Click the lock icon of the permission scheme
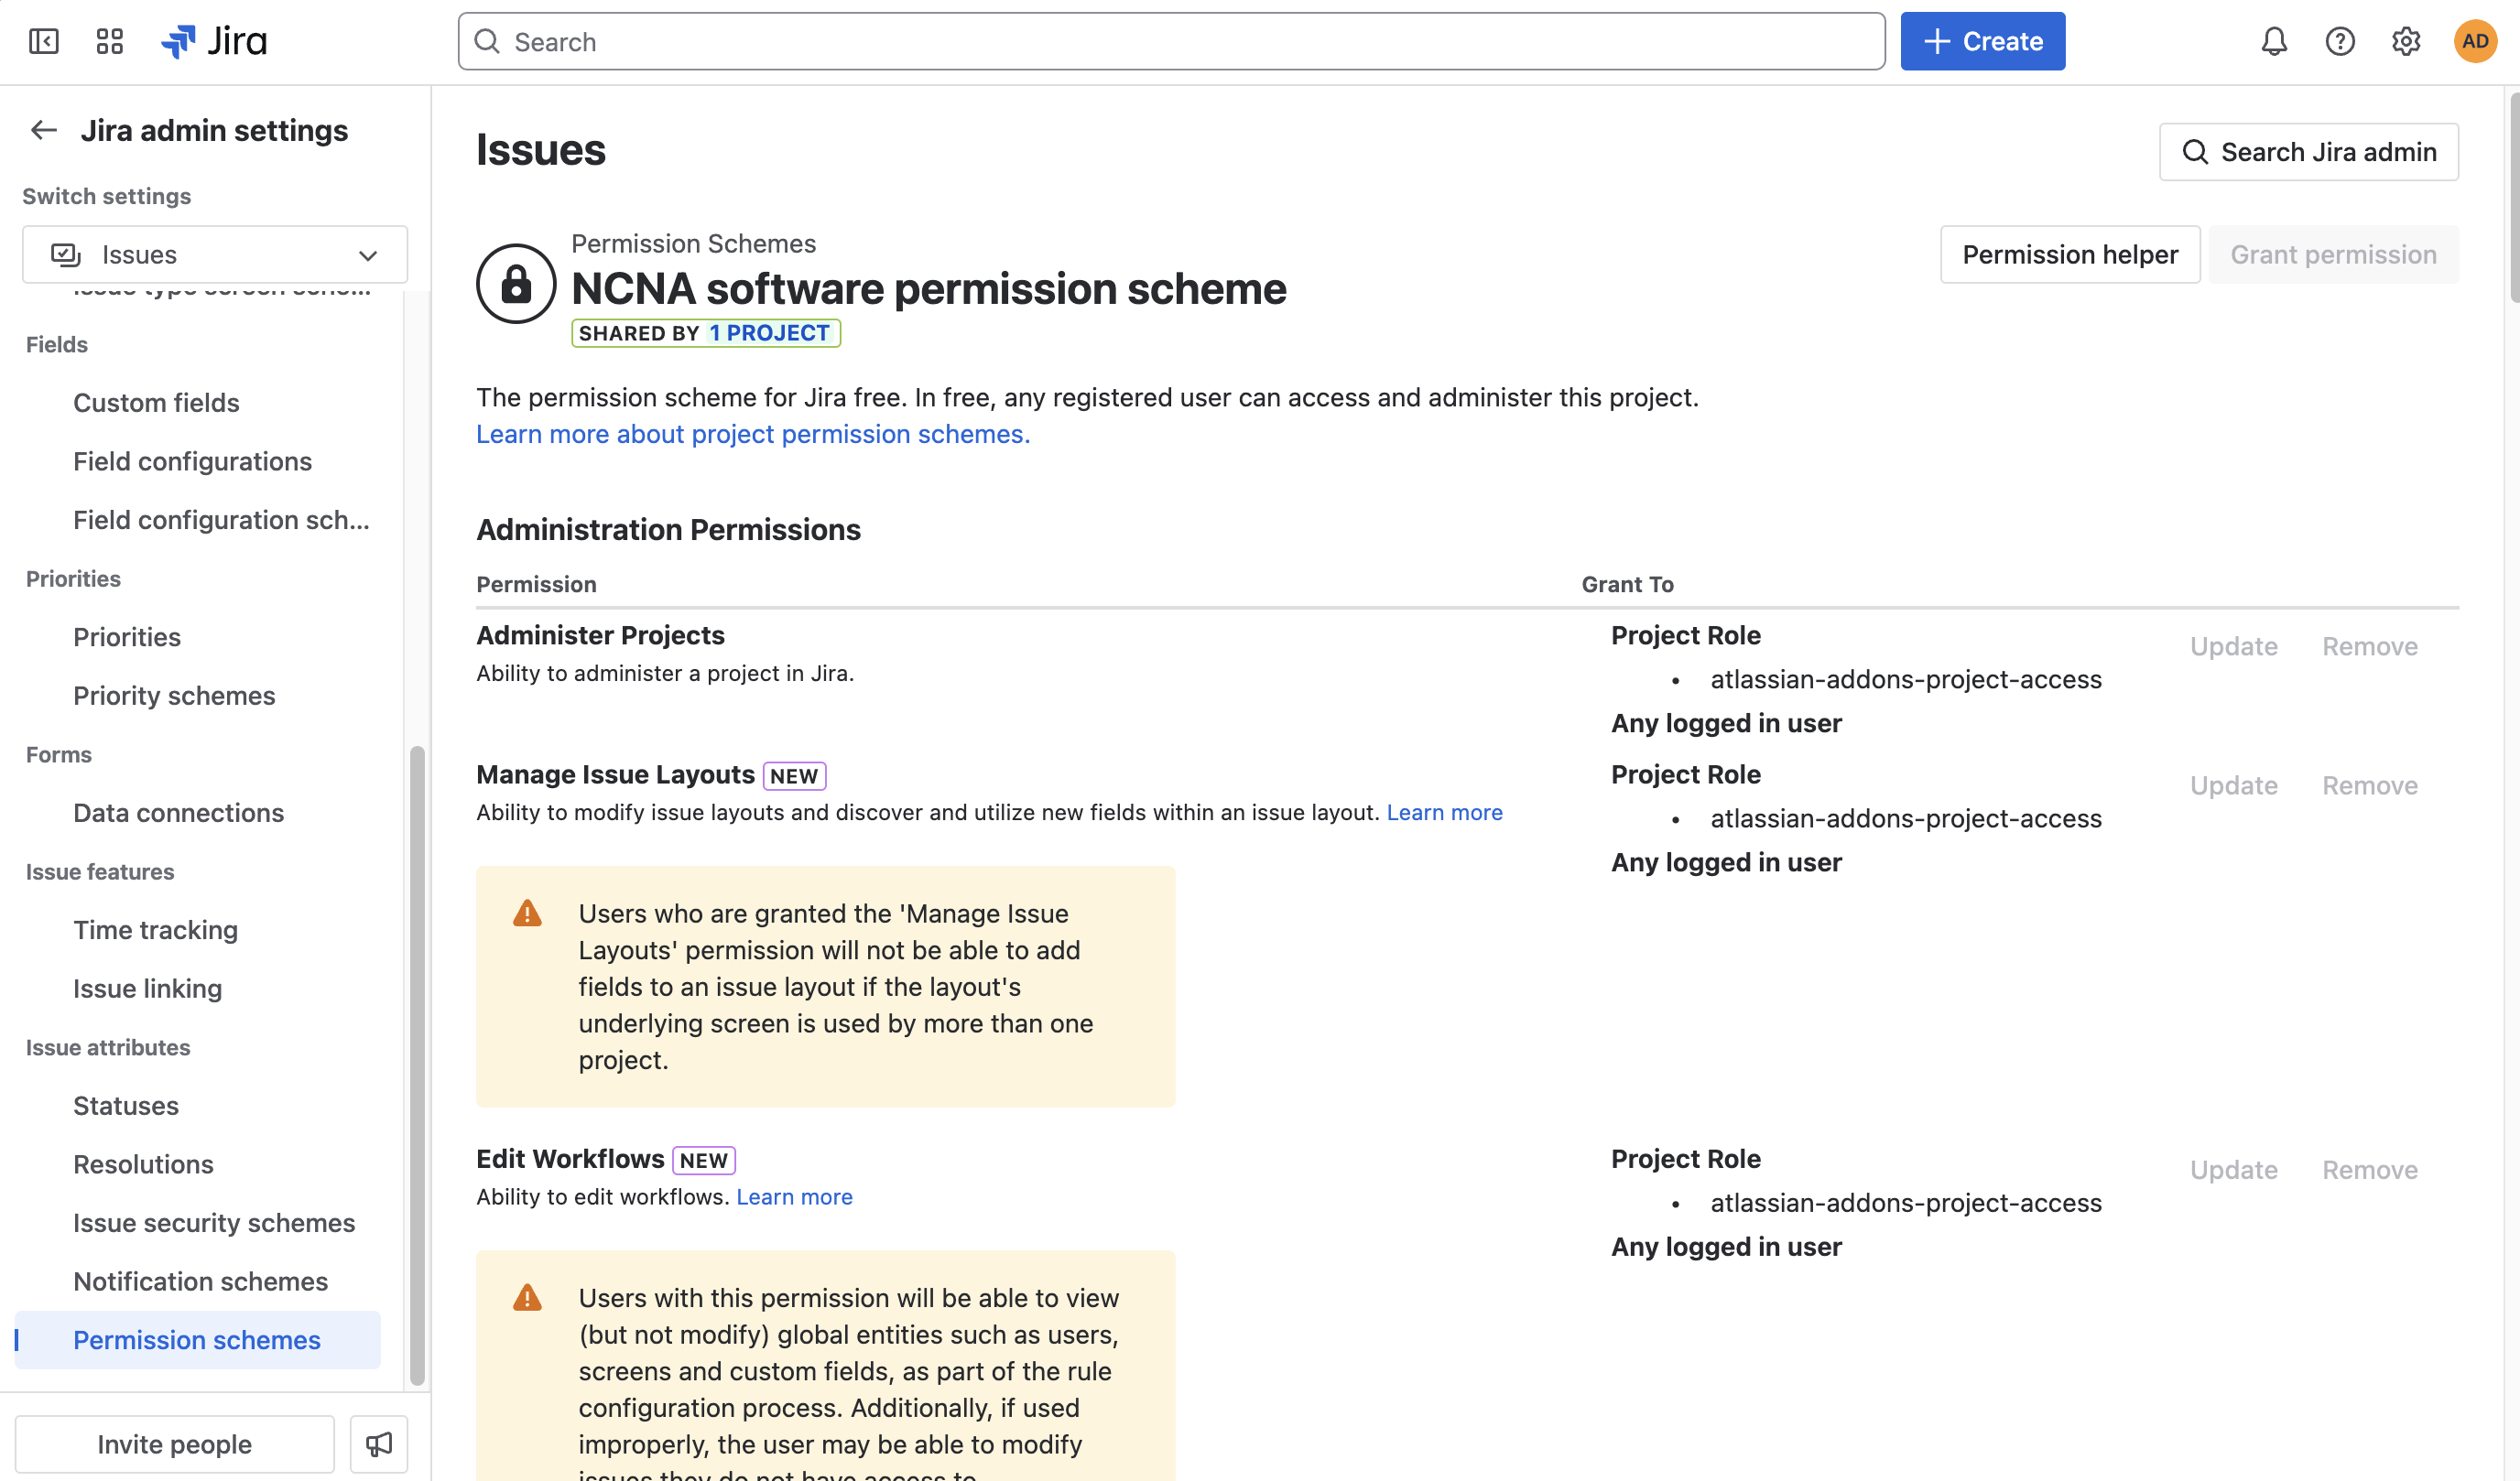This screenshot has height=1481, width=2520. (x=516, y=284)
